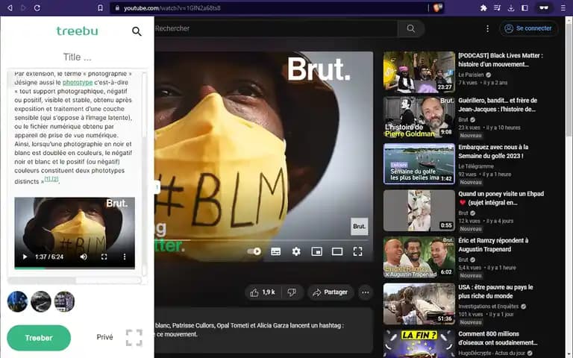Open the Pierre Goldman video thumbnail
The width and height of the screenshot is (573, 358).
coord(419,117)
